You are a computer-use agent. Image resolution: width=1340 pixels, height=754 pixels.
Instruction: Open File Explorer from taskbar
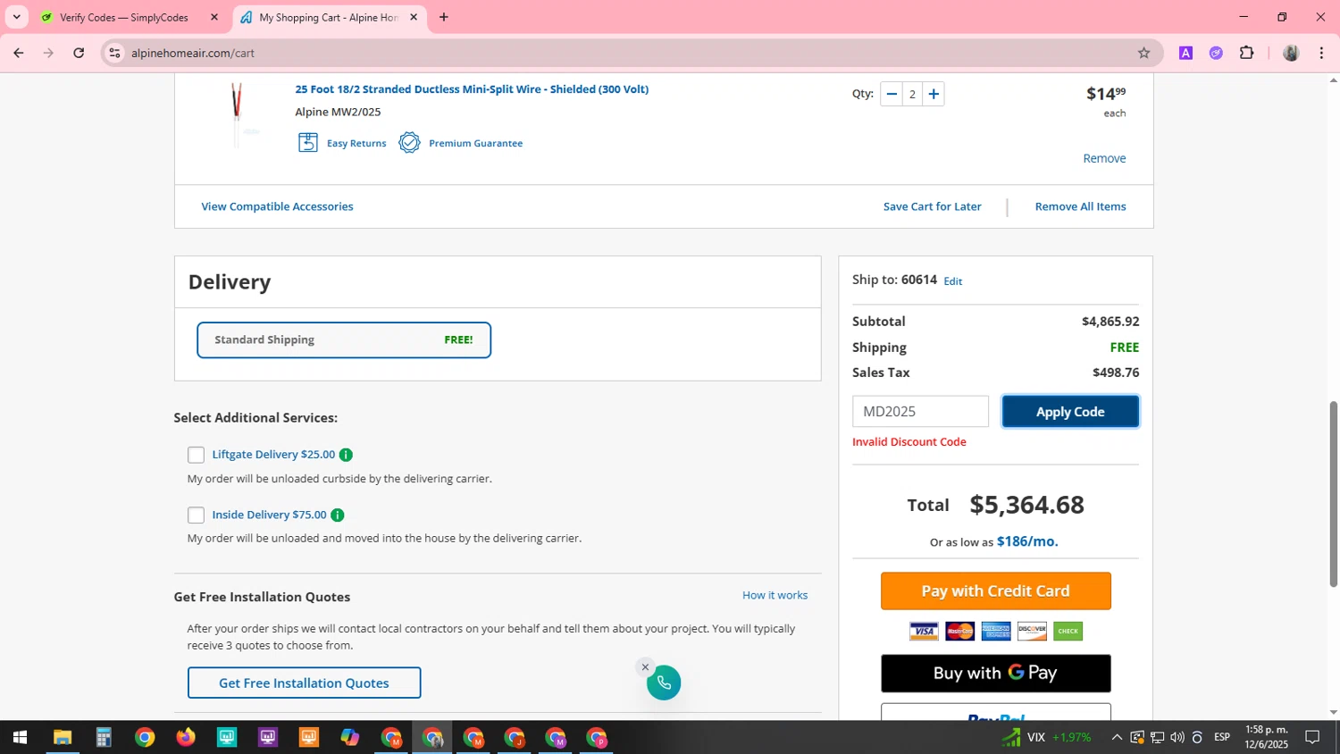[62, 738]
